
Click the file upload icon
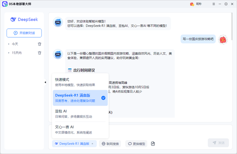[153, 143]
